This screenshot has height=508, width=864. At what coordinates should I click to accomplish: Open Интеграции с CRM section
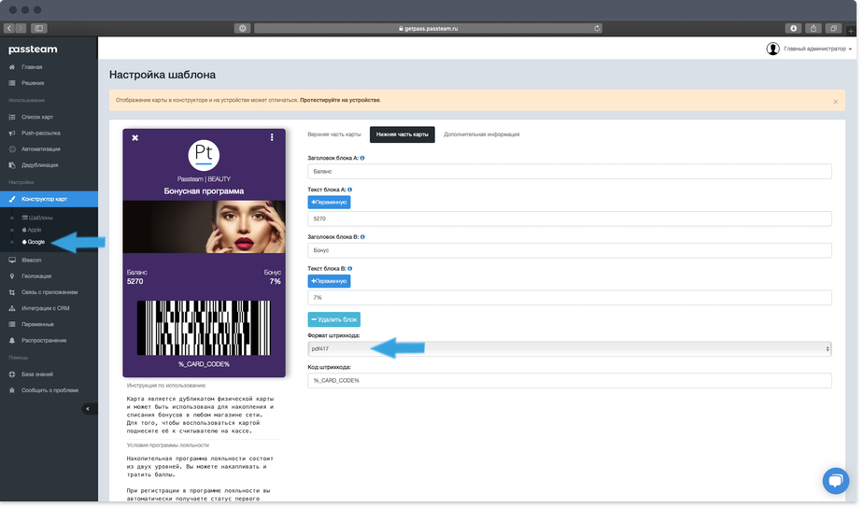[x=45, y=308]
